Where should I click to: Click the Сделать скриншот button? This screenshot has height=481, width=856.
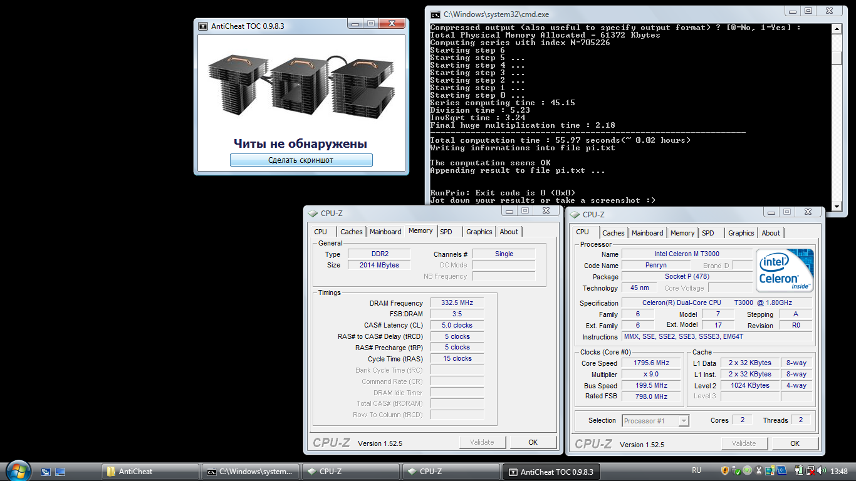pos(301,160)
